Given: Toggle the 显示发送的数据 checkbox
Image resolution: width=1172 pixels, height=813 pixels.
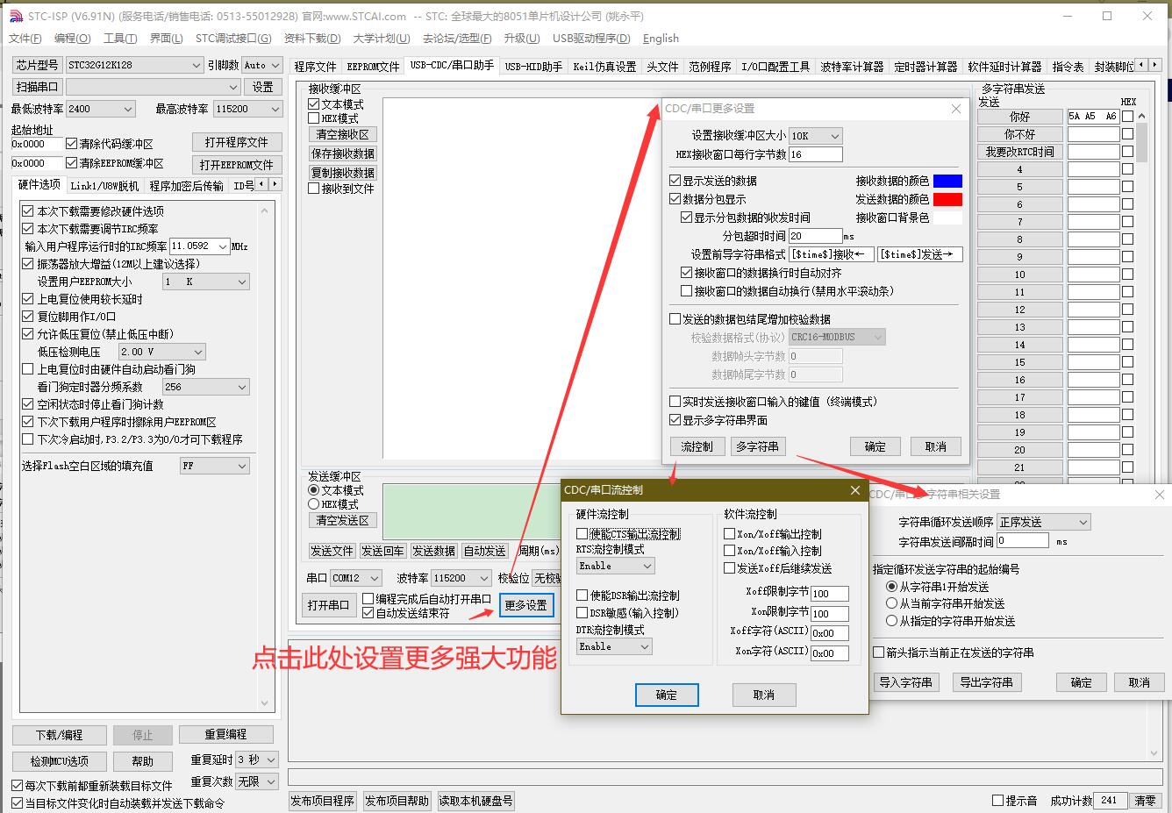Looking at the screenshot, I should coord(675,181).
